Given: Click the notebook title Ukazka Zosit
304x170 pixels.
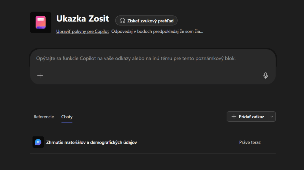Looking at the screenshot, I should pos(83,19).
